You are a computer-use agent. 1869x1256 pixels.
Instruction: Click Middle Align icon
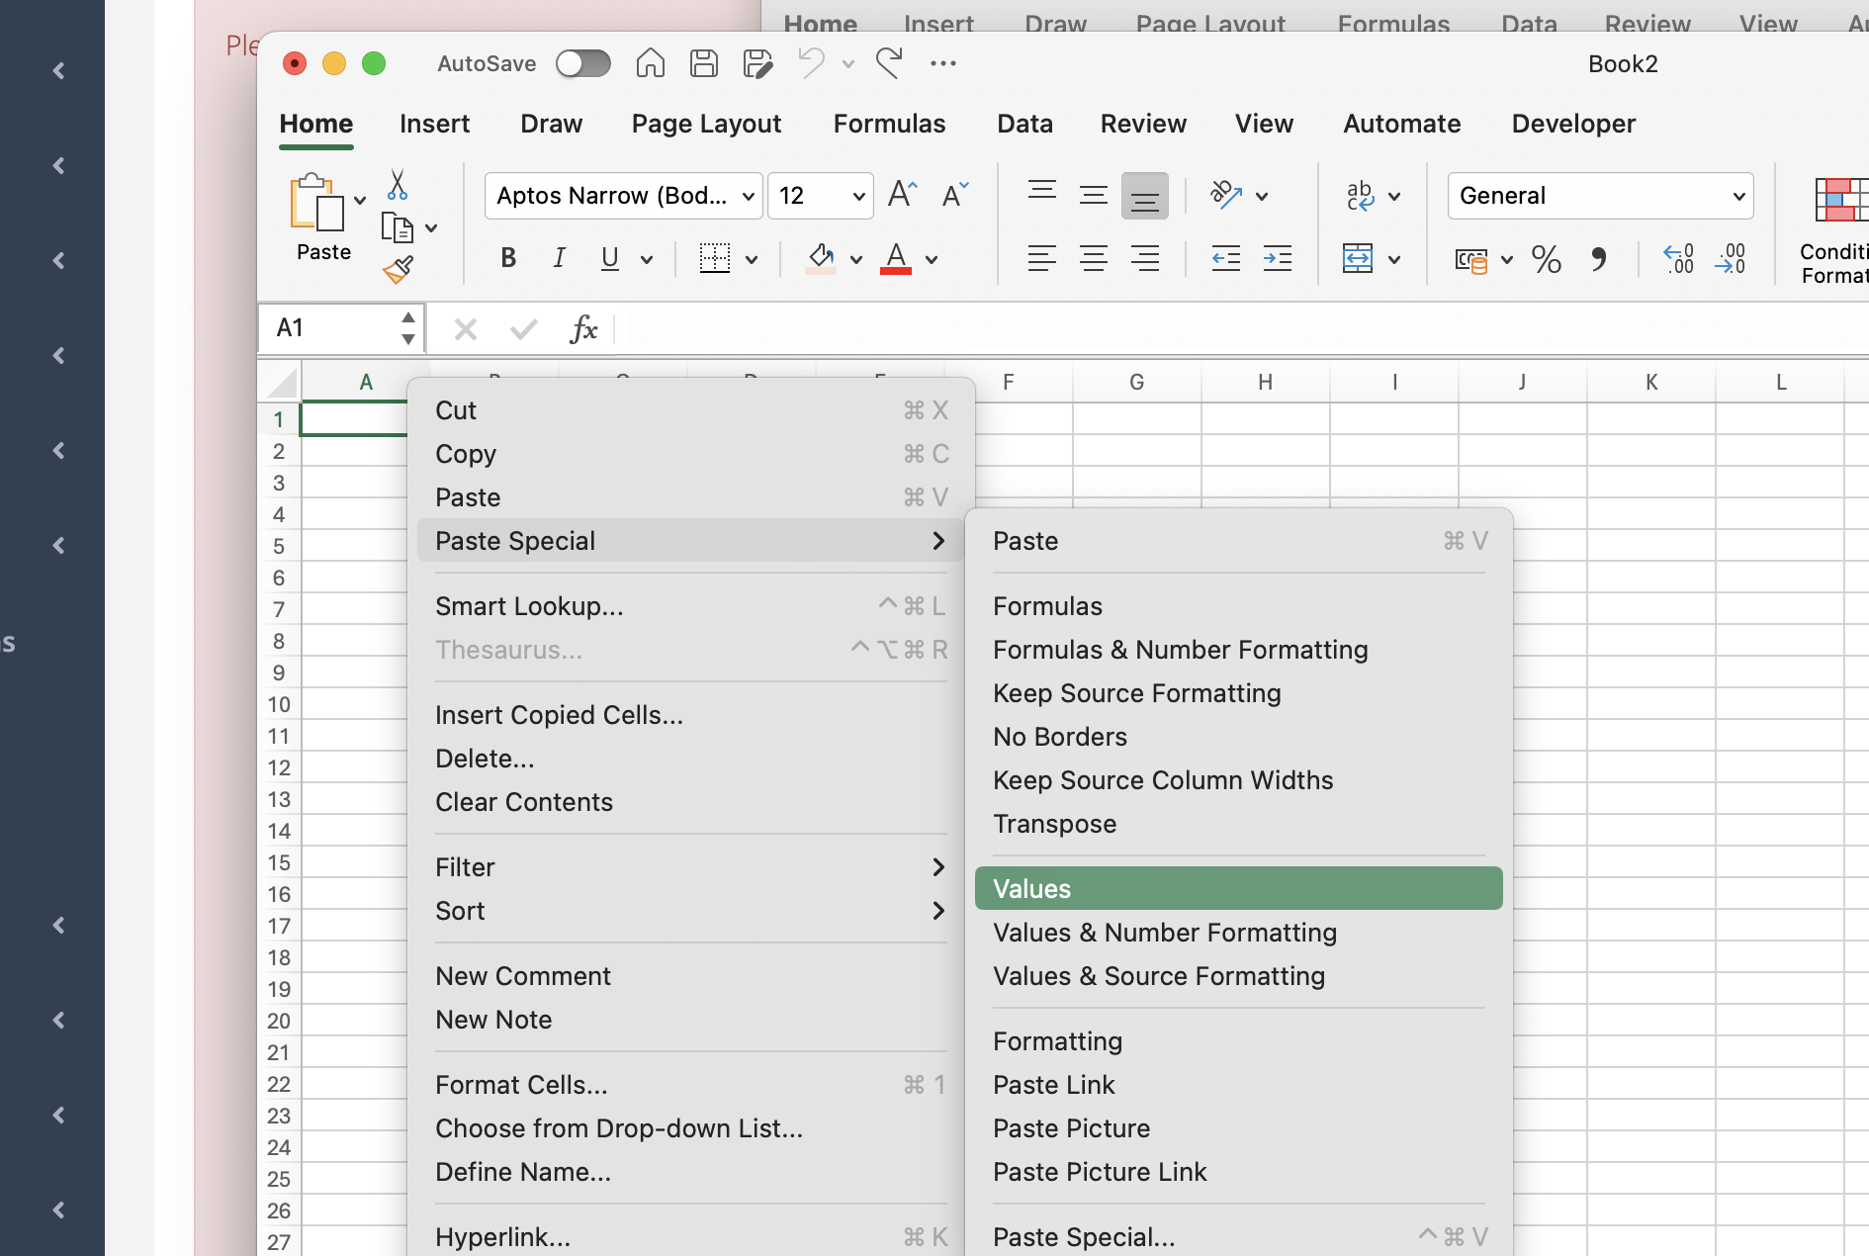pyautogui.click(x=1094, y=195)
